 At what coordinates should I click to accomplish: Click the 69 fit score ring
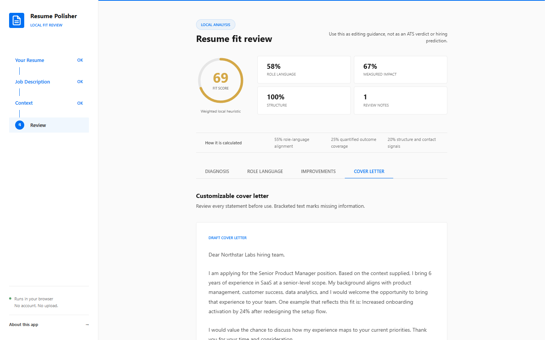pyautogui.click(x=221, y=80)
